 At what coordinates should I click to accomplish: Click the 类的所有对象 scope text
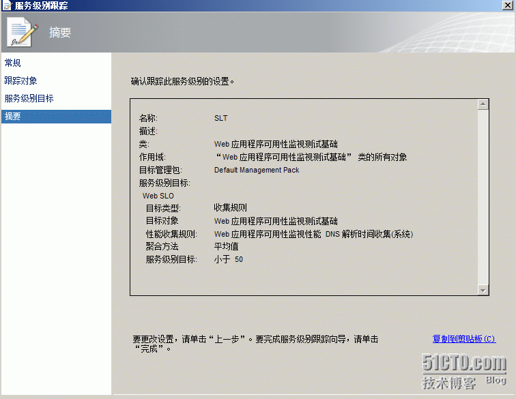[382, 157]
